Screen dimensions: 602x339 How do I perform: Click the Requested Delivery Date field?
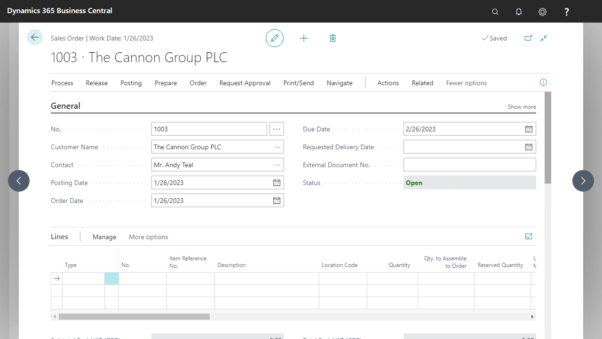[470, 147]
